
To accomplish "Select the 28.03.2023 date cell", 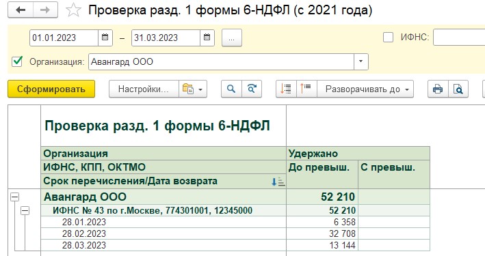I will [x=163, y=245].
